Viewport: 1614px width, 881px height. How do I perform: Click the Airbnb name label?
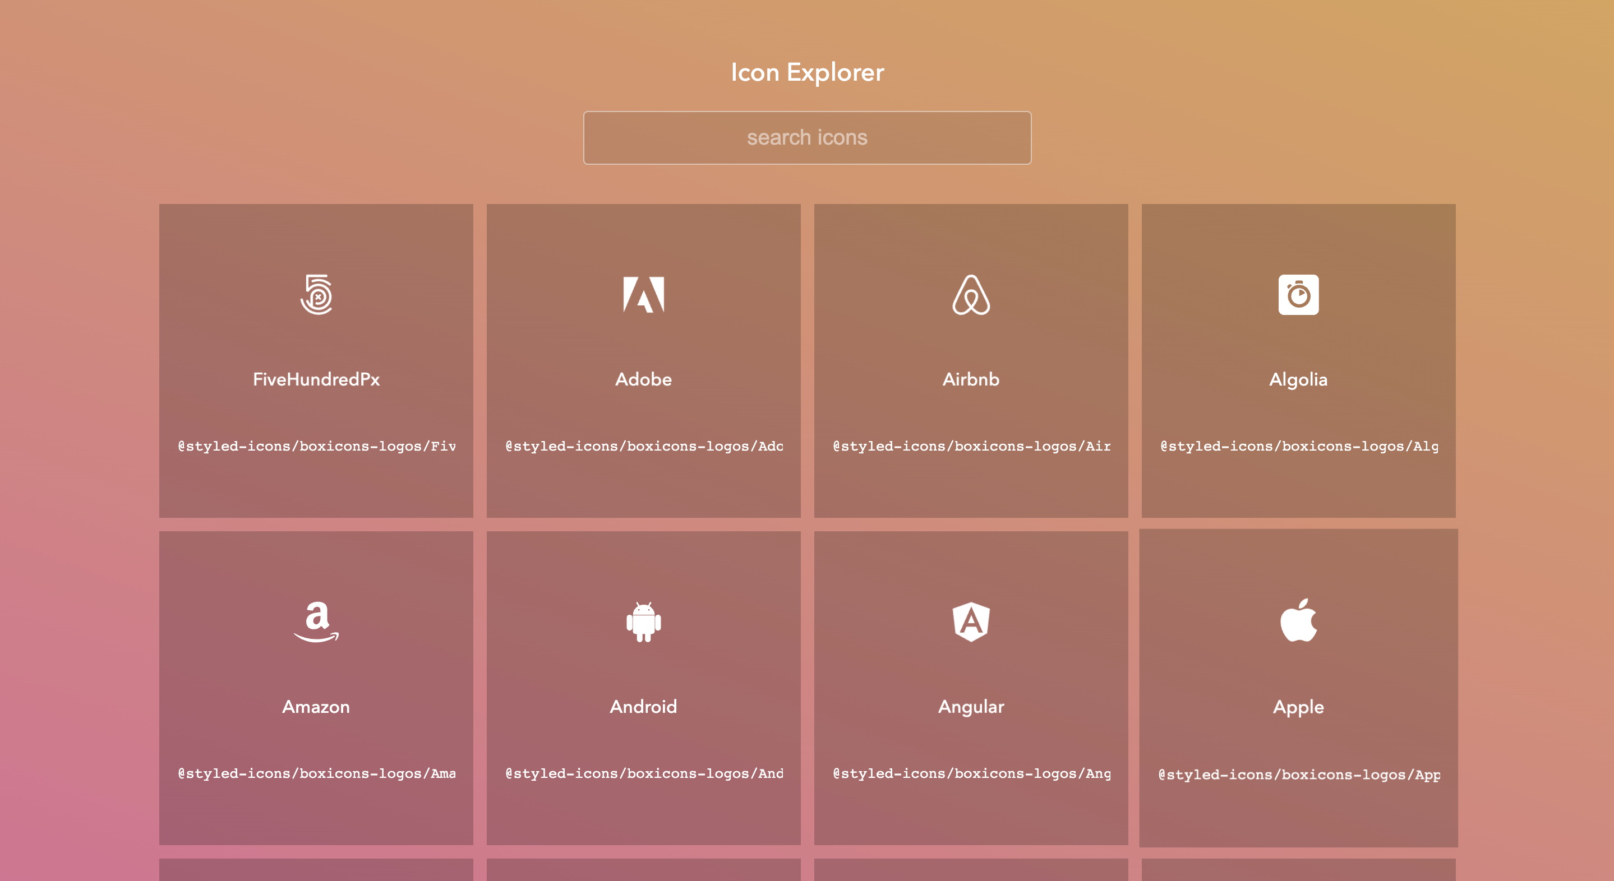tap(971, 379)
